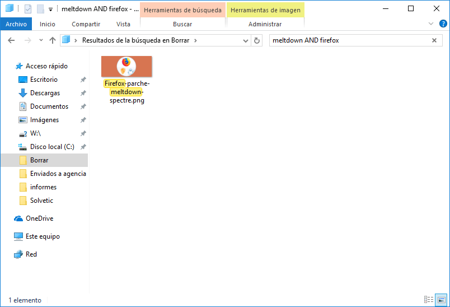450x307 pixels.
Task: Click the Herramientas de búsqueda contextual header
Action: (x=182, y=10)
